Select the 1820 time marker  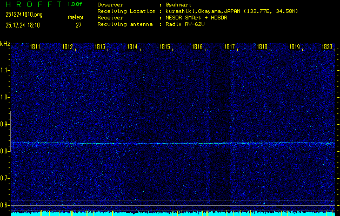(x=326, y=47)
